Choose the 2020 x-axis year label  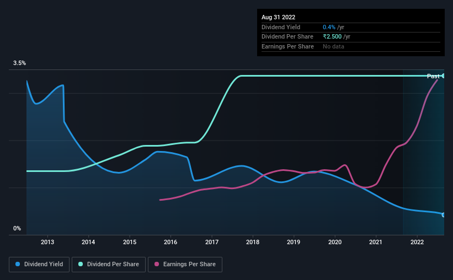tap(335, 242)
